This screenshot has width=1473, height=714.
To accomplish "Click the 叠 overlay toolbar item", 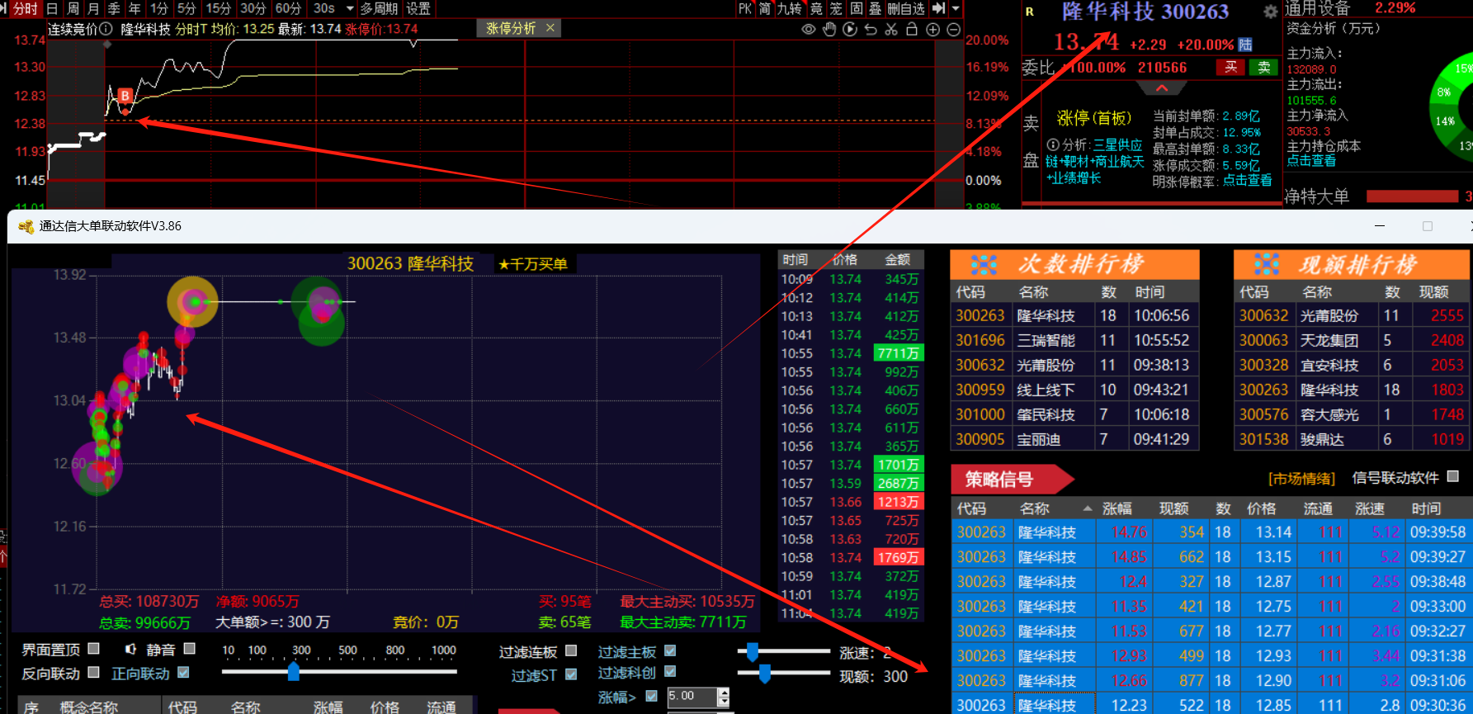I will point(876,8).
